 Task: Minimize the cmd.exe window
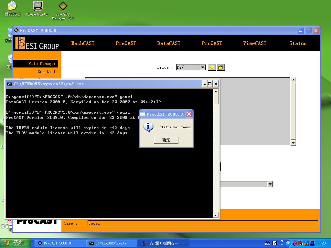tap(204, 84)
